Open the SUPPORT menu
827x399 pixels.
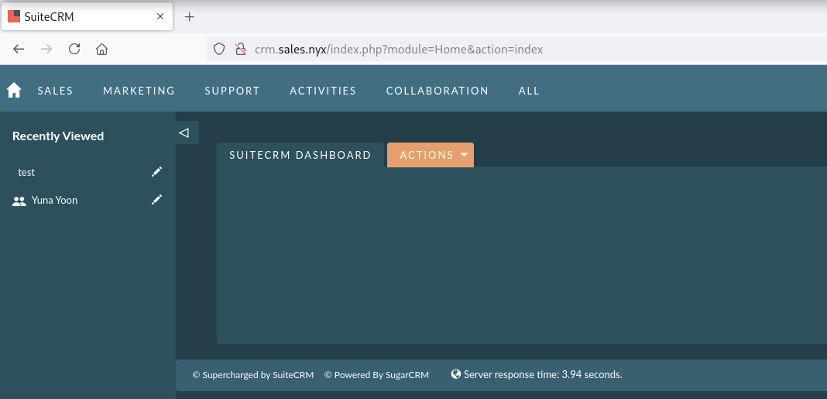click(232, 91)
